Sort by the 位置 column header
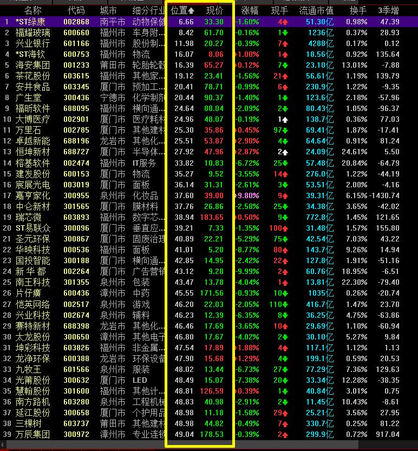418x451 pixels. coord(182,11)
